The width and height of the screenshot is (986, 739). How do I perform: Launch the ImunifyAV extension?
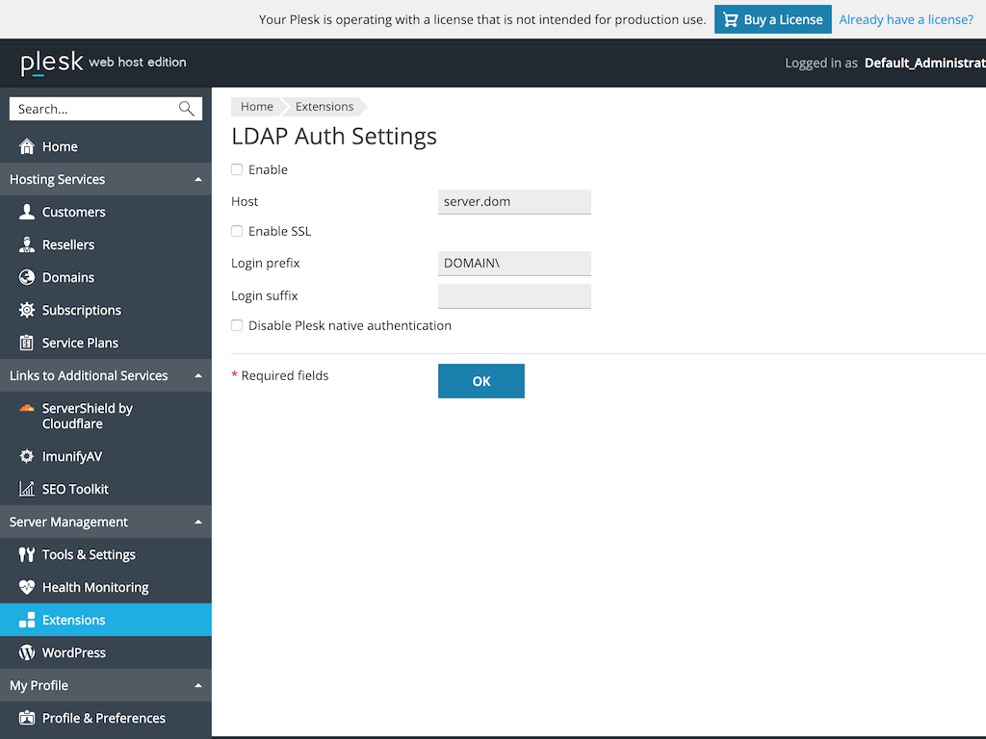point(73,456)
